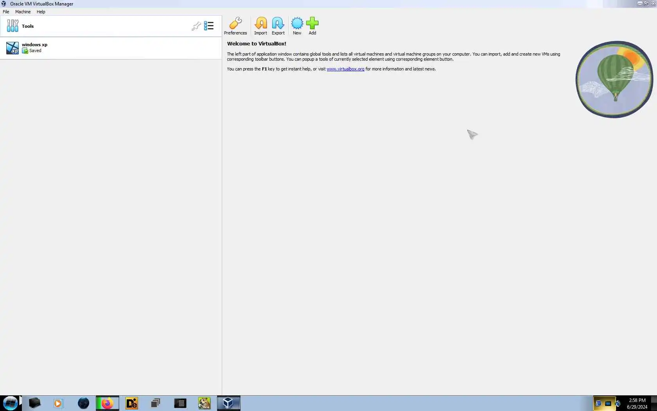This screenshot has height=411, width=657.
Task: Open the Machine menu
Action: pos(23,12)
